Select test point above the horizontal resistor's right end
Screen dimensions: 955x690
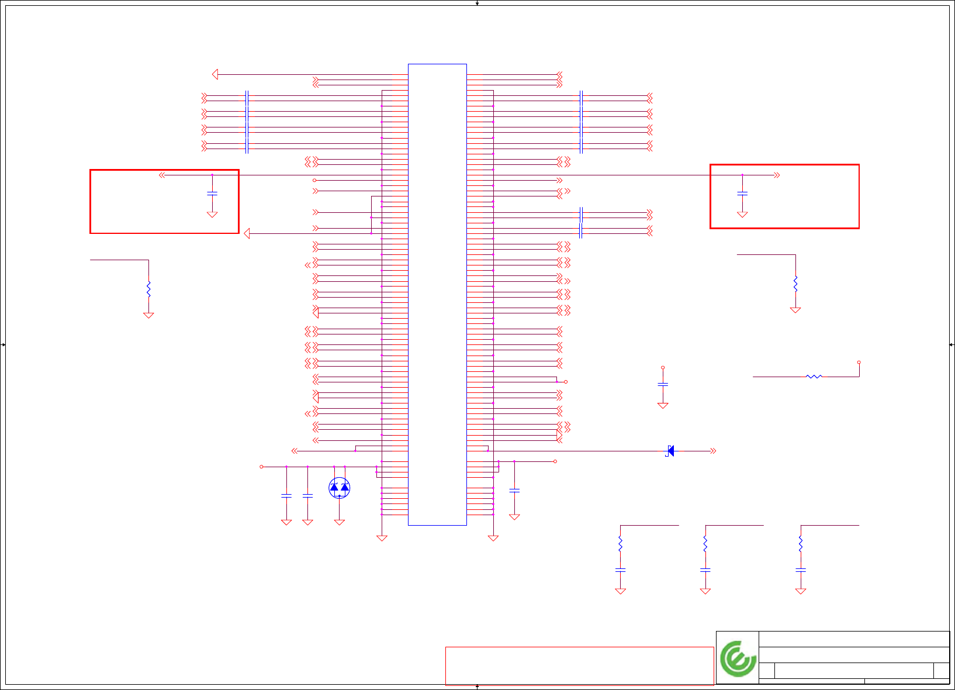coord(859,363)
